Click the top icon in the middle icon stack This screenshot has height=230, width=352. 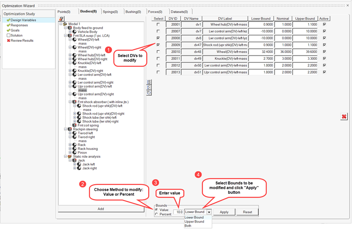(149, 82)
